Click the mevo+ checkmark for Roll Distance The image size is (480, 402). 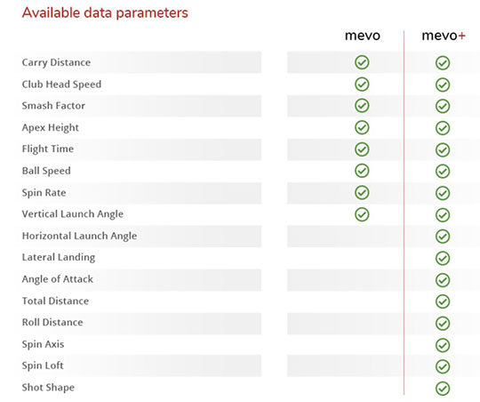click(443, 323)
